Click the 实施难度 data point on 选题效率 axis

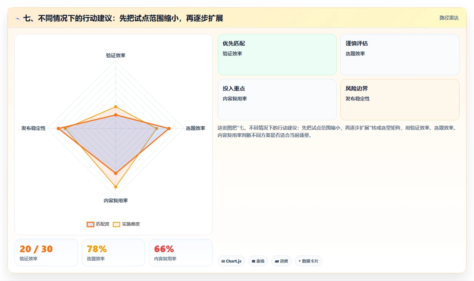point(157,128)
